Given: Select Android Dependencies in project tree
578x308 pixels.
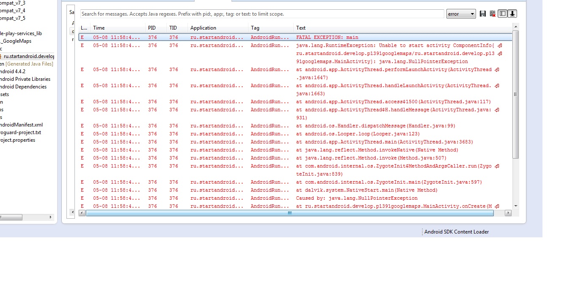Looking at the screenshot, I should tap(23, 87).
